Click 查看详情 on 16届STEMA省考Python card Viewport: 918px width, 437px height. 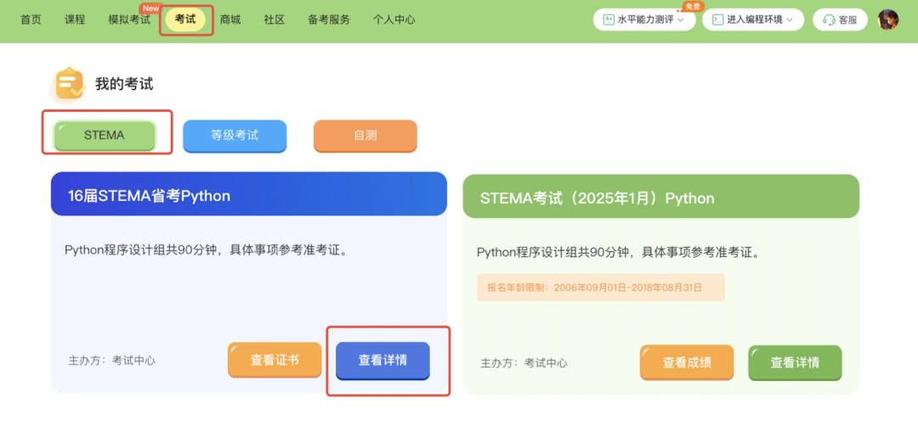click(382, 361)
